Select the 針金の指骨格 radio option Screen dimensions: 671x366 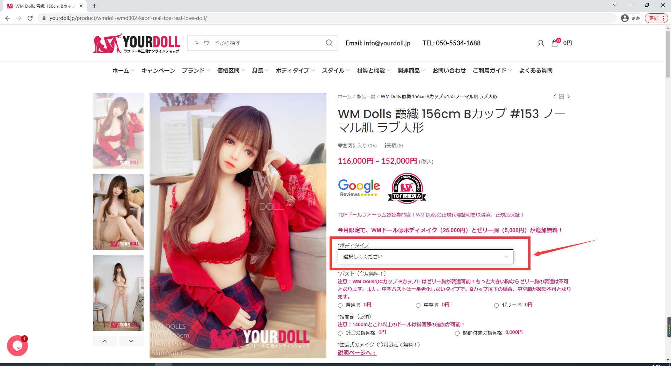pyautogui.click(x=340, y=333)
